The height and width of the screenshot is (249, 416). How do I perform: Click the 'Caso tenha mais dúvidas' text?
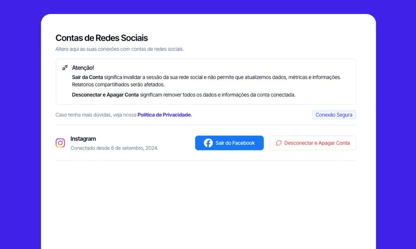tap(96, 115)
